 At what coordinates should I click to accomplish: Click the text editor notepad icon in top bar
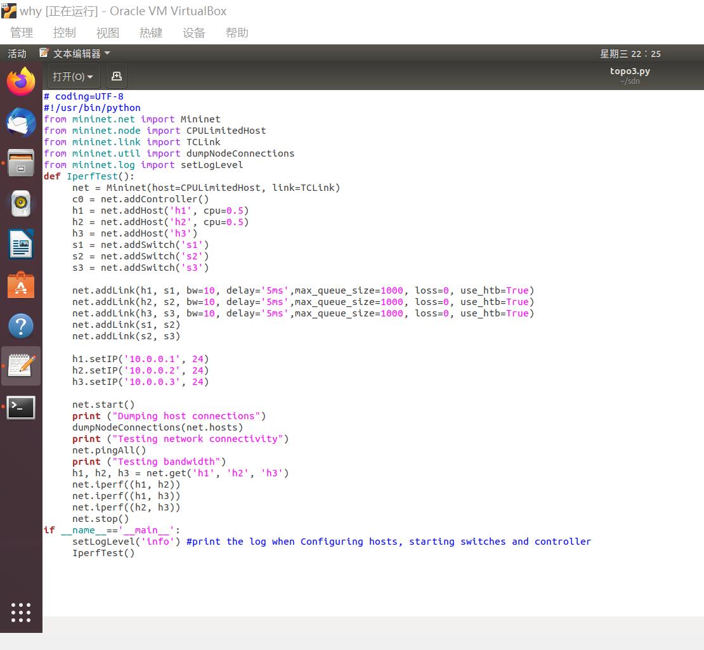click(44, 53)
